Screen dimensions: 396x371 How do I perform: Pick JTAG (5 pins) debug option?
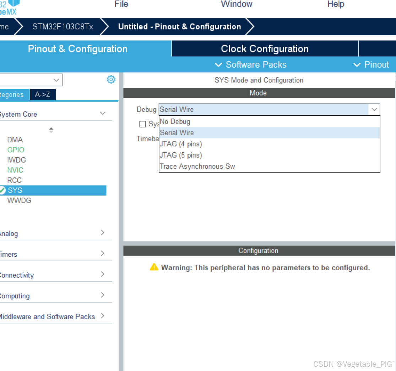click(x=269, y=155)
